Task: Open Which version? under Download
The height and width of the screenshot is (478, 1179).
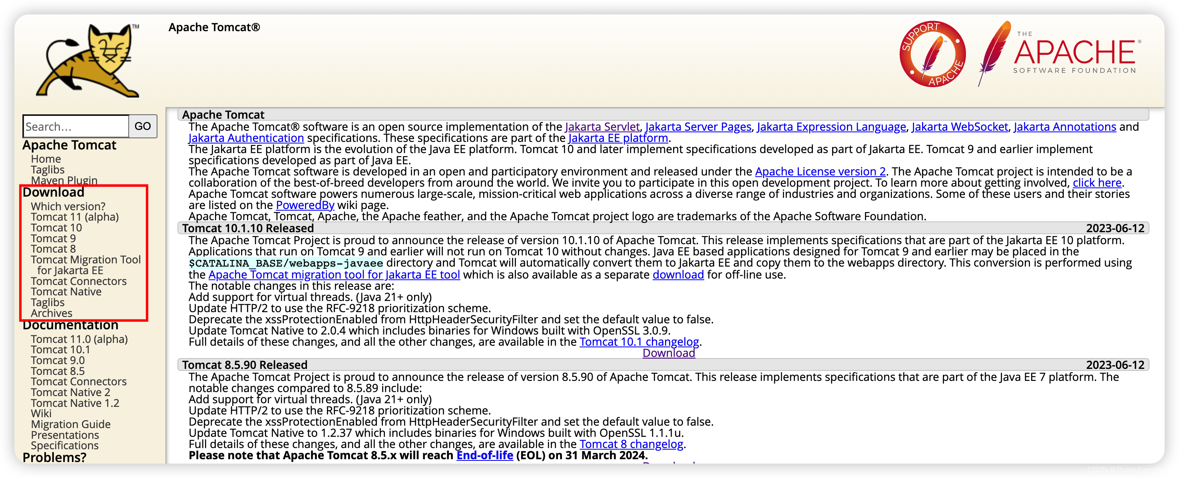Action: [x=68, y=207]
